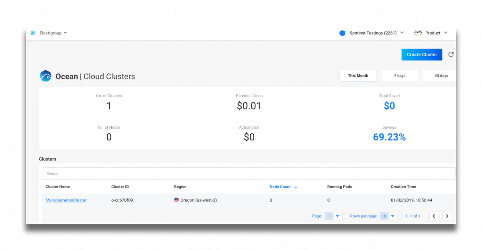Click the Elastigroup logo icon
Image resolution: width=482 pixels, height=250 pixels.
[x=33, y=33]
